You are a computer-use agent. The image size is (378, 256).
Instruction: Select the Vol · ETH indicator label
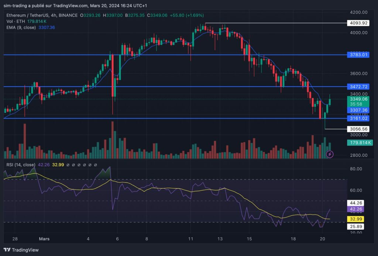(16, 21)
